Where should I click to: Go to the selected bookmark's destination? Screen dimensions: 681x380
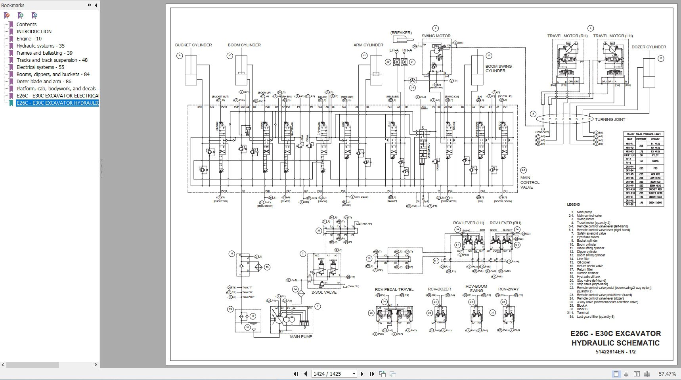pyautogui.click(x=34, y=15)
